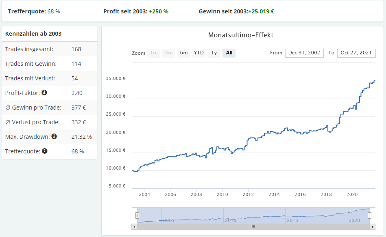Image resolution: width=386 pixels, height=237 pixels.
Task: Click the info icon next to Trefferquote in table
Action: click(45, 151)
